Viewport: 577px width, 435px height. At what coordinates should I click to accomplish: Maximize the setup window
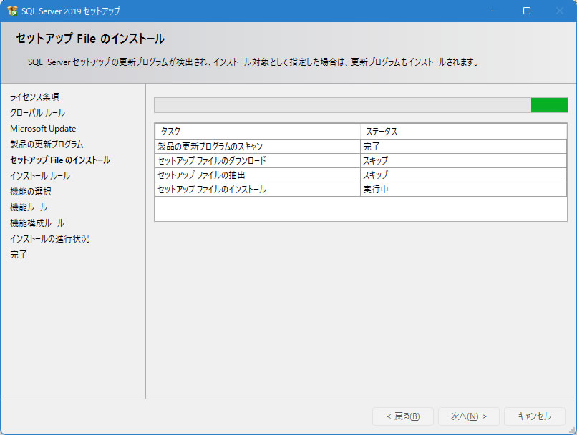[x=527, y=11]
